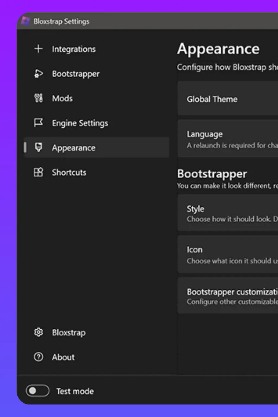Click the Engine Settings flag icon
278x417 pixels.
(x=39, y=123)
